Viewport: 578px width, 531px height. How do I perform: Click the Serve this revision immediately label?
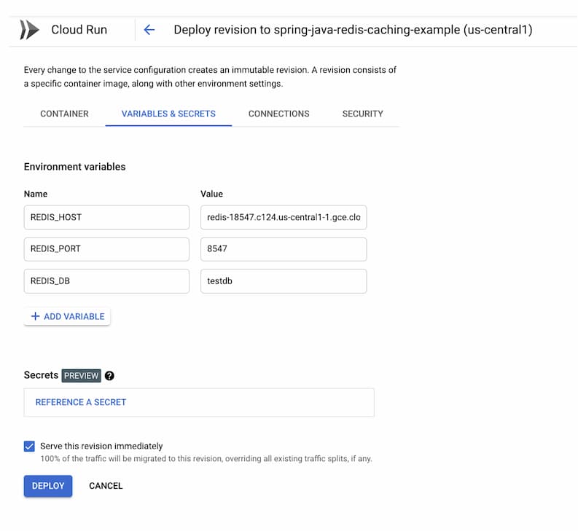pyautogui.click(x=101, y=447)
